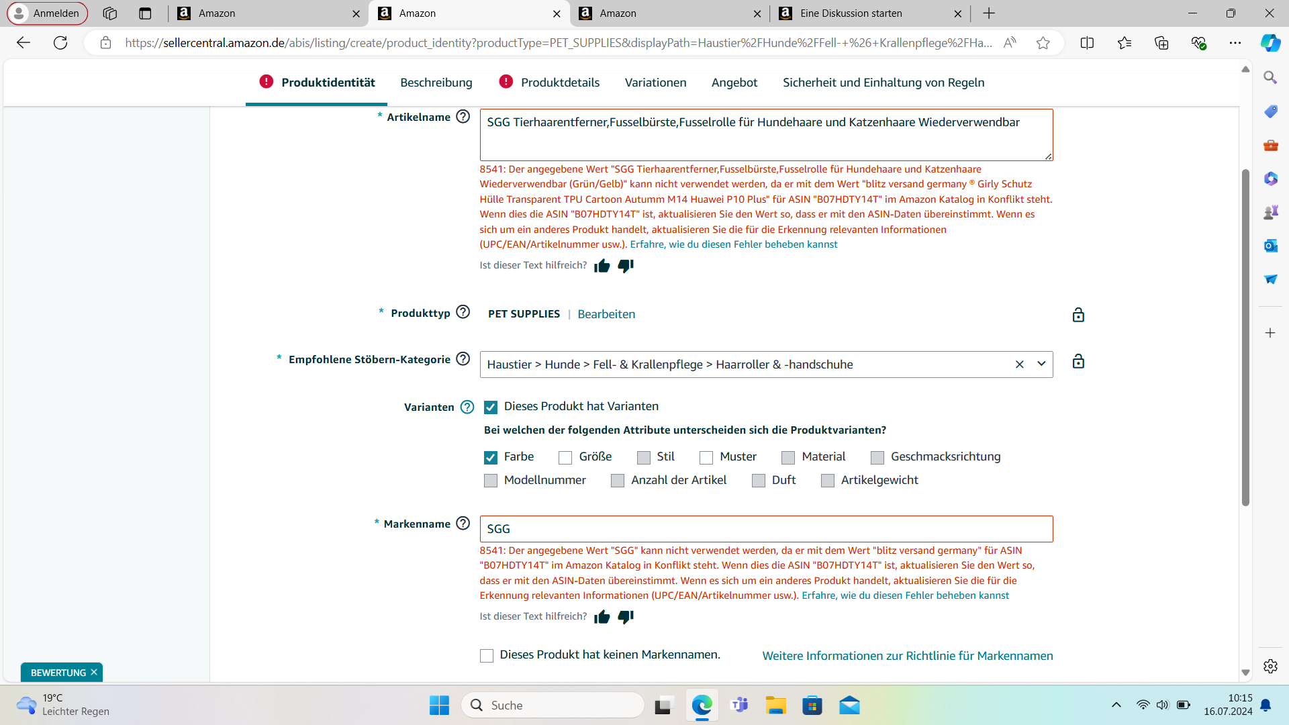Go back with the browser back arrow
This screenshot has height=725, width=1289.
pos(23,43)
